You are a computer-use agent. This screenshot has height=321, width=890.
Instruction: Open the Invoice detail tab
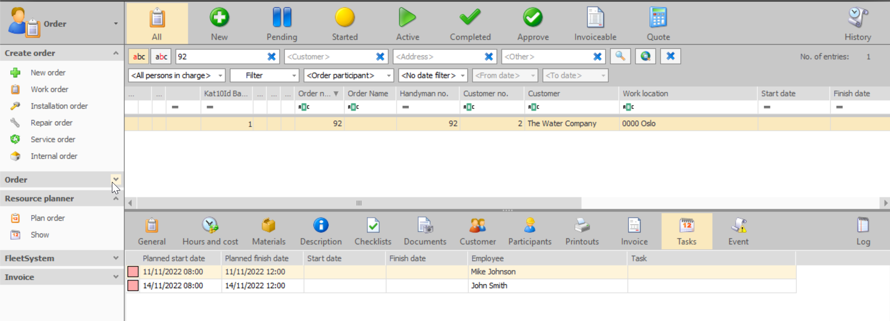[634, 231]
